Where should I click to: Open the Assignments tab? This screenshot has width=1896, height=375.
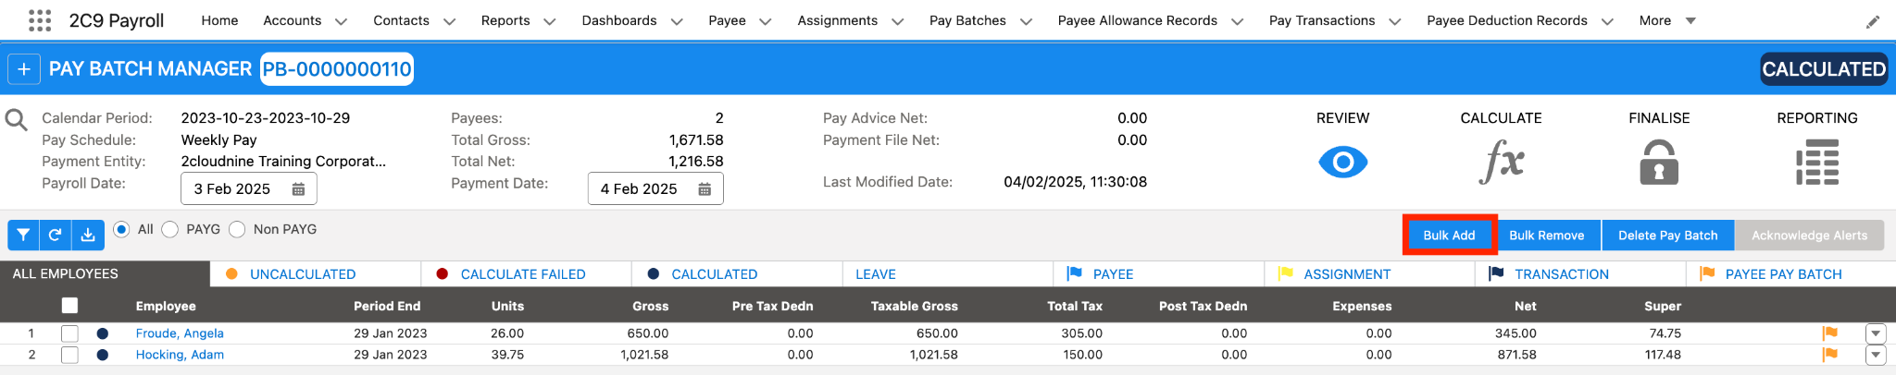(x=837, y=20)
